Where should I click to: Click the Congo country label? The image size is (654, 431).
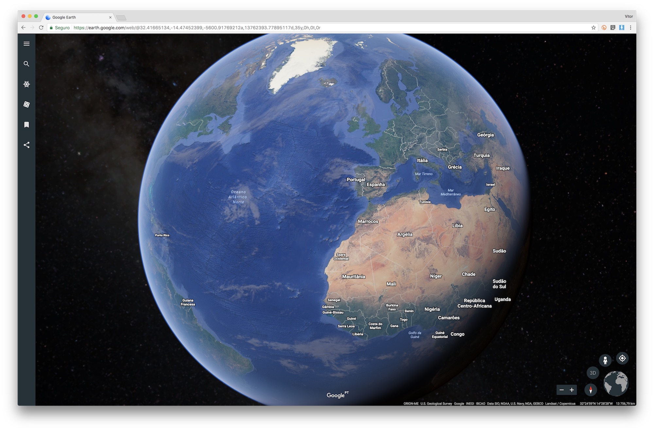click(457, 334)
